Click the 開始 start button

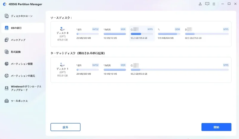(x=216, y=127)
